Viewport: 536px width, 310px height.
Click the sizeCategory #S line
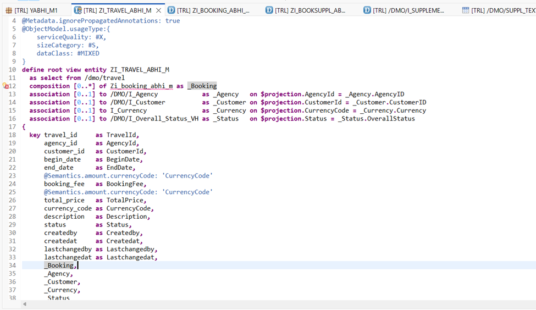click(68, 45)
